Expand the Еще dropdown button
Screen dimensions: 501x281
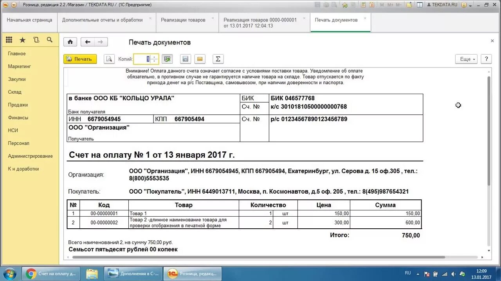tap(466, 59)
